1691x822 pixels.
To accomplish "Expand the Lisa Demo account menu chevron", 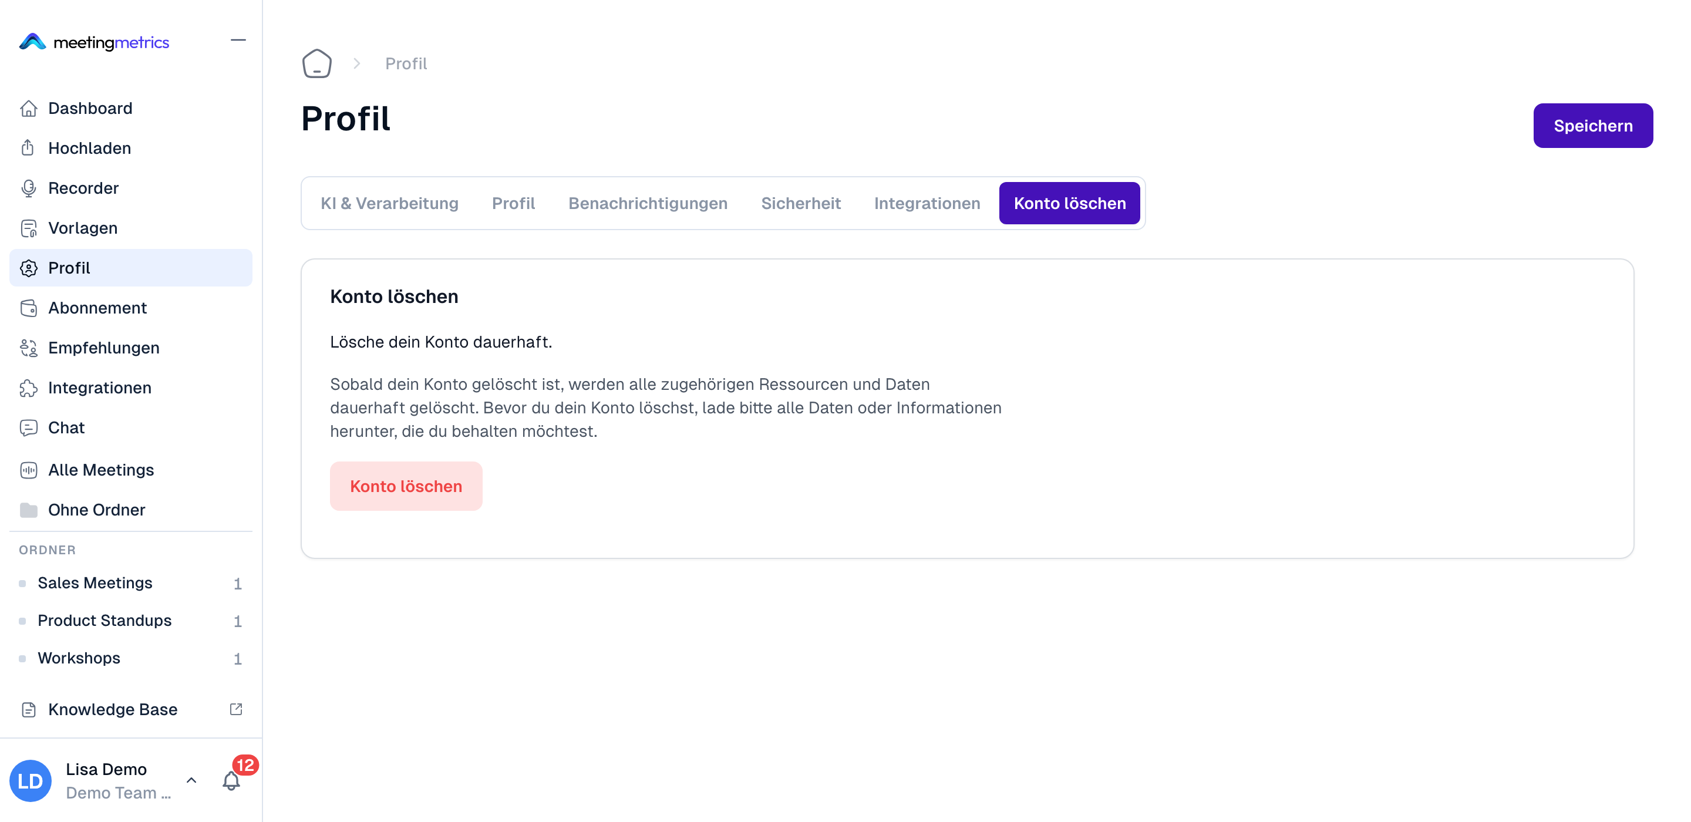I will (191, 781).
